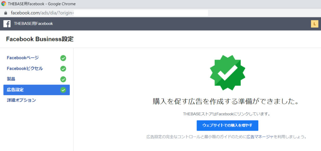This screenshot has width=321, height=151.
Task: Open the 広告マネージャ link
Action: [260, 137]
